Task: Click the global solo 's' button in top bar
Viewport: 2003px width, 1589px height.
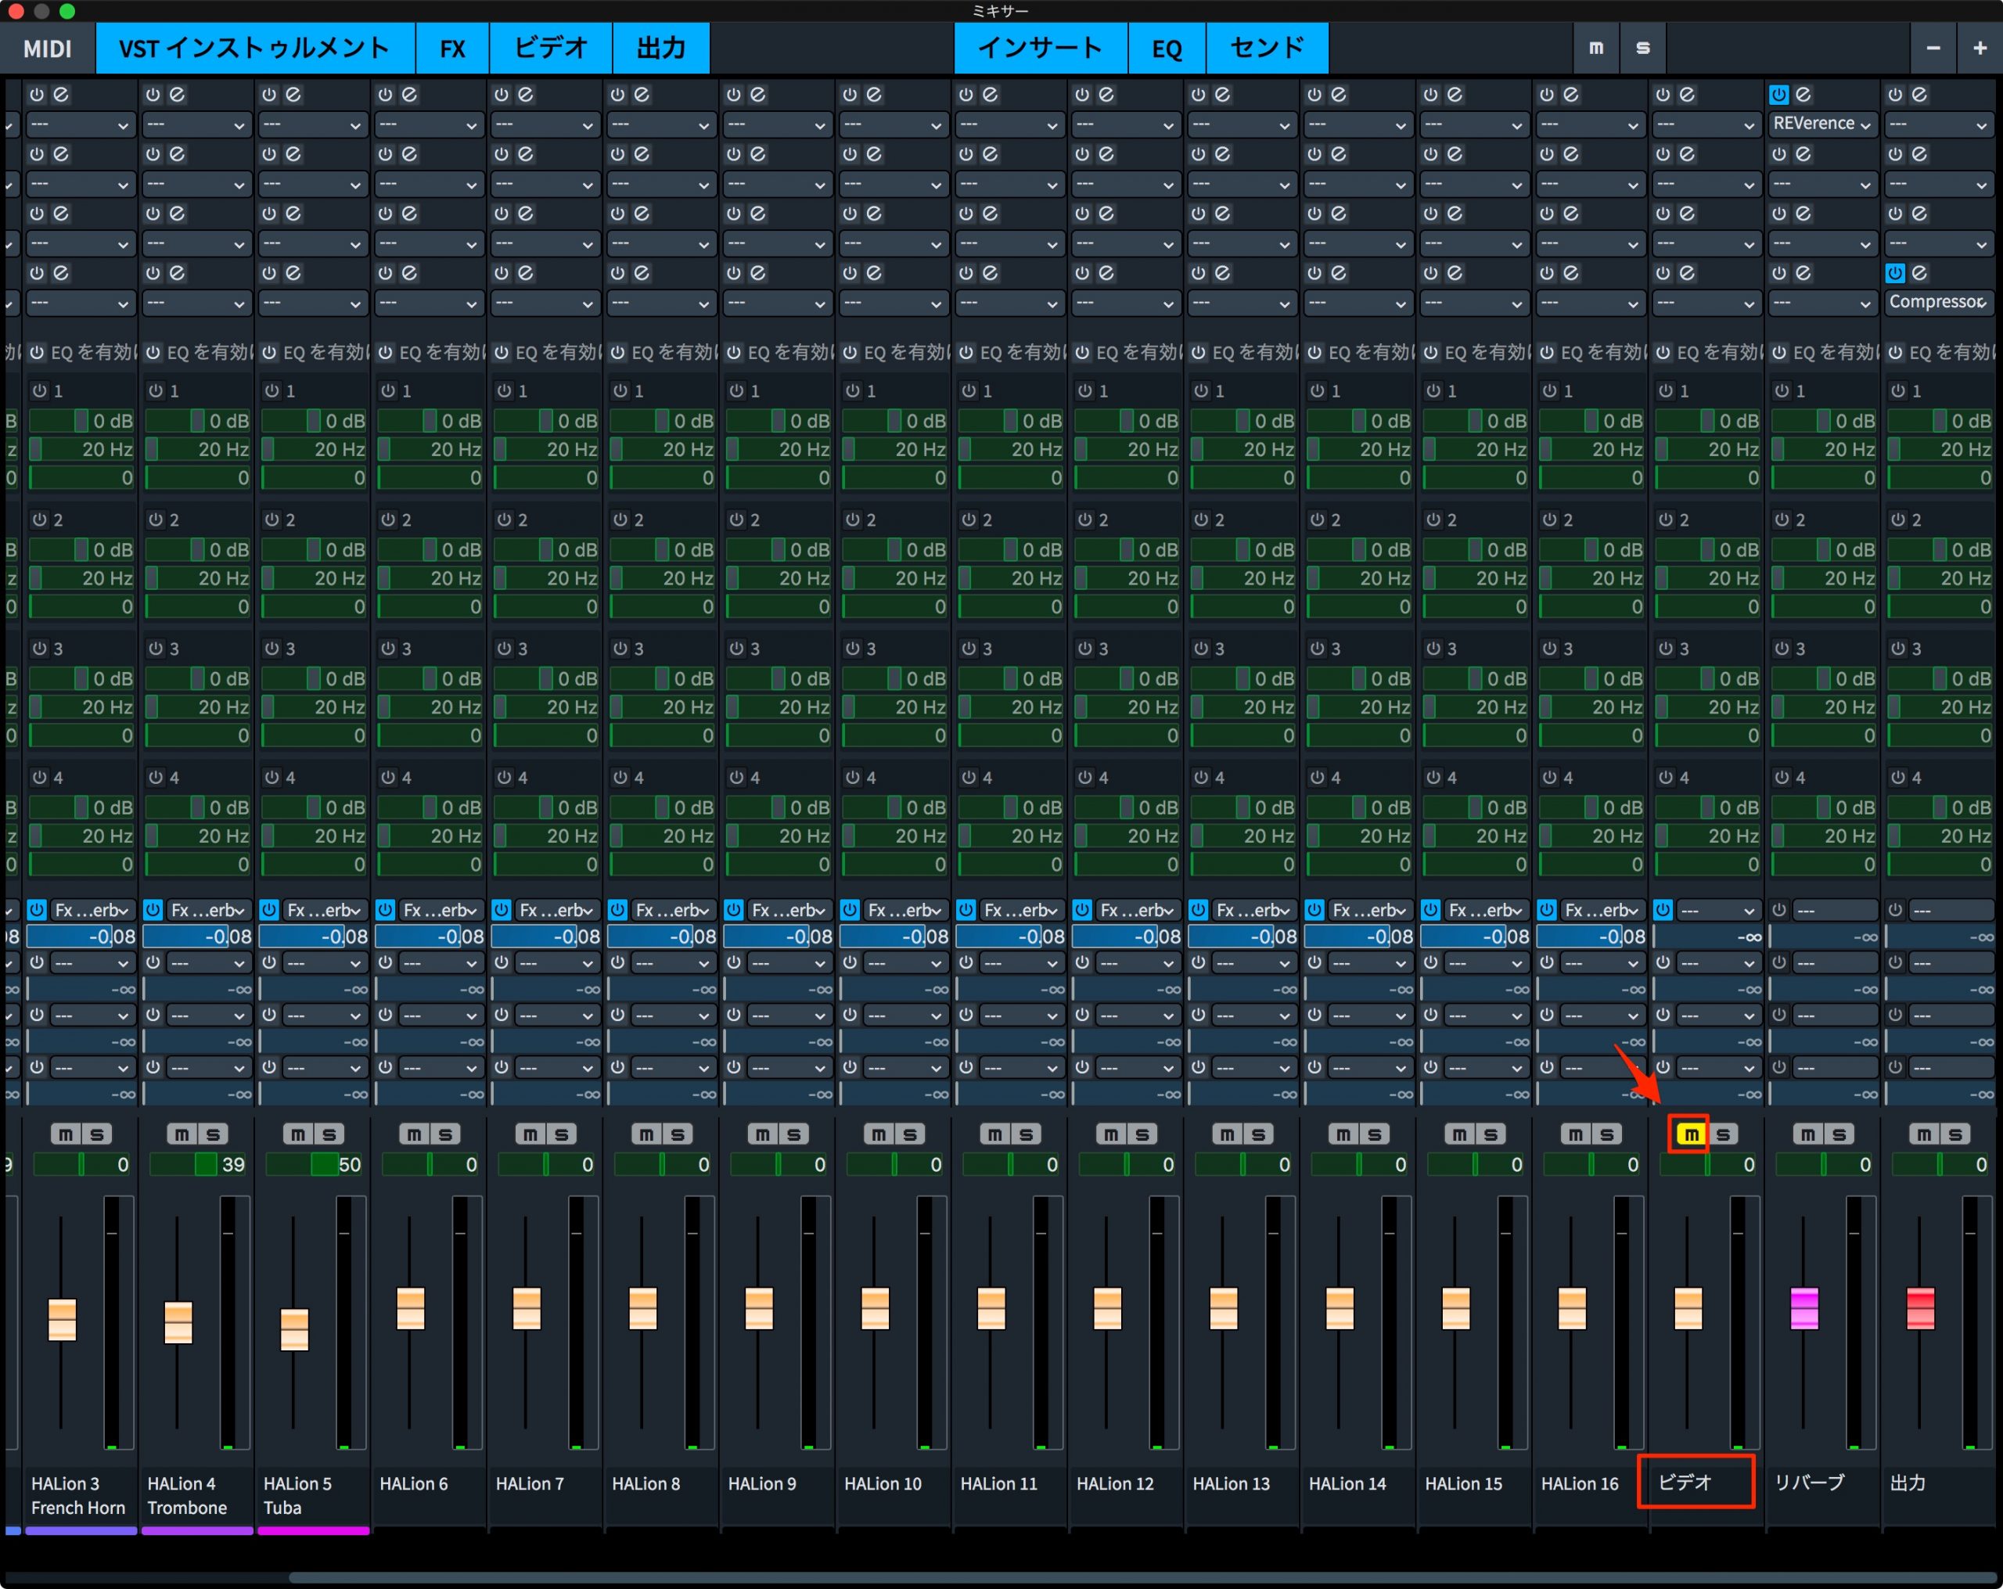Action: click(x=1642, y=48)
